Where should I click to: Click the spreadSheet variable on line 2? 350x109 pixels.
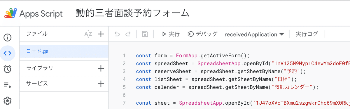[172, 63]
